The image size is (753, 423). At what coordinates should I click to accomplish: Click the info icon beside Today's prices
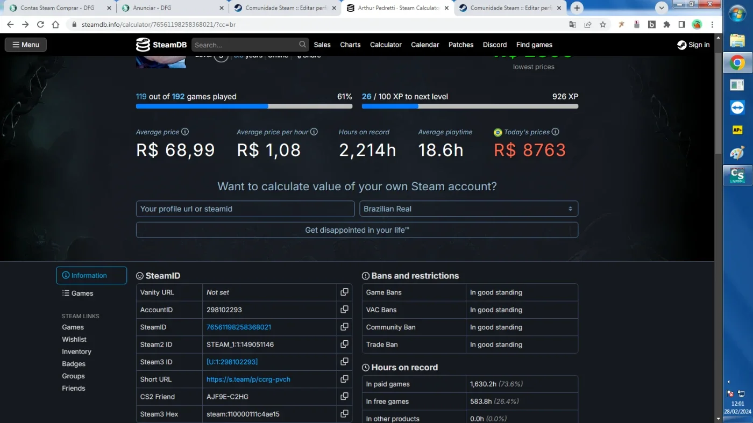[555, 132]
